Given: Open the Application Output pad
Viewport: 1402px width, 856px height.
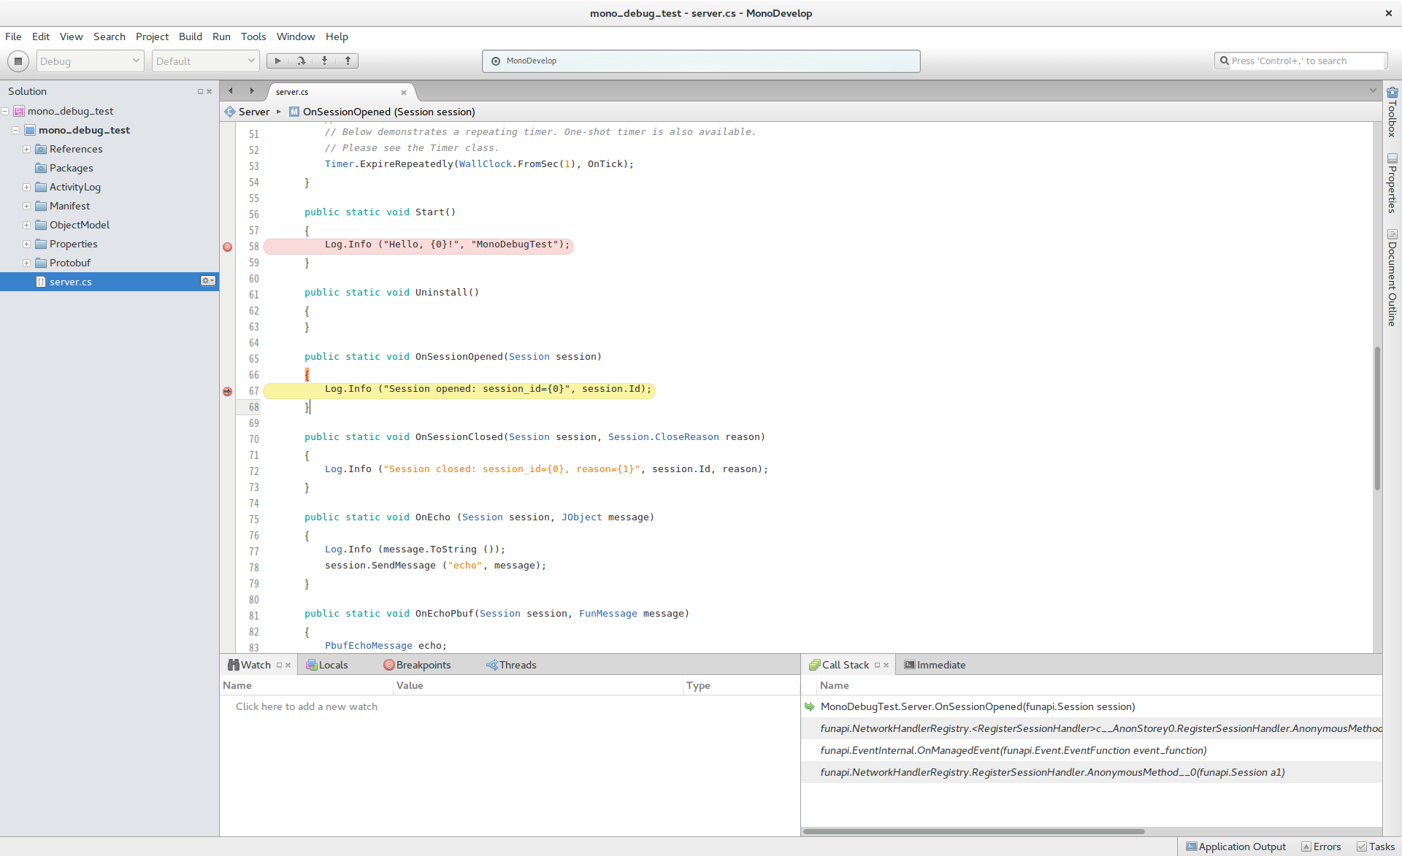Looking at the screenshot, I should click(1236, 847).
